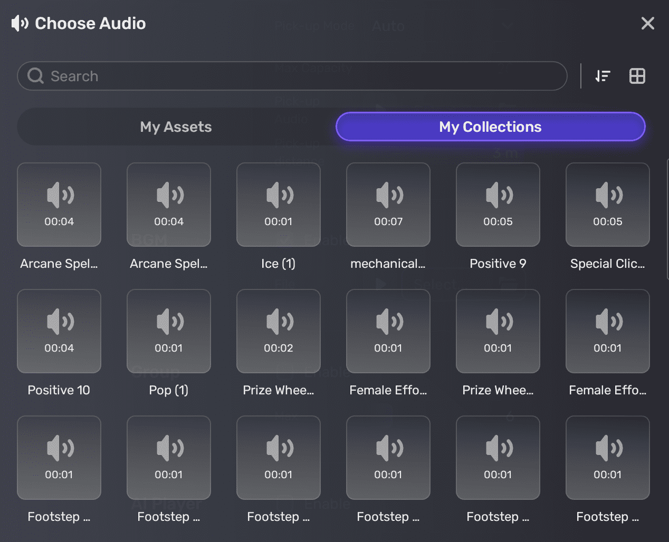Select the My Collections tab
This screenshot has width=669, height=542.
point(490,127)
